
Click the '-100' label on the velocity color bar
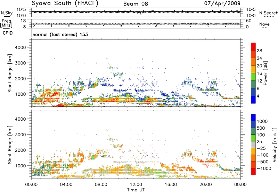(x=263, y=155)
